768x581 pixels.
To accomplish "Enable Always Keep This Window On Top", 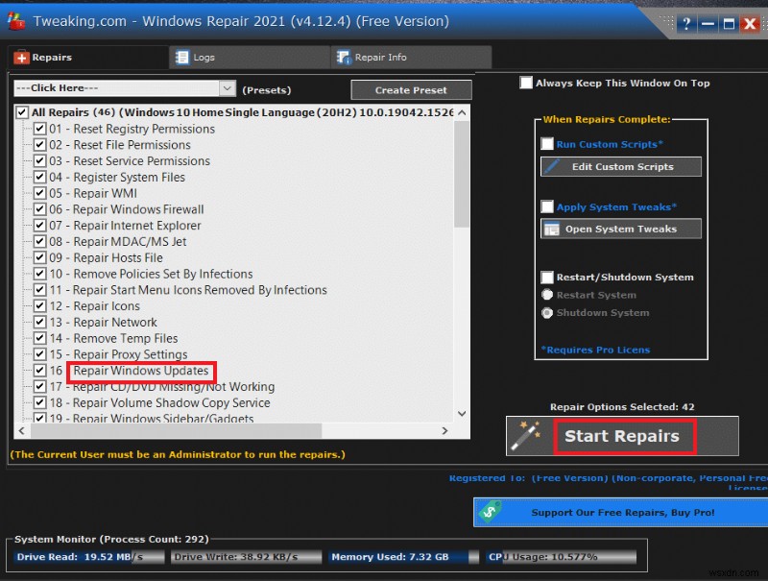I will pos(526,83).
